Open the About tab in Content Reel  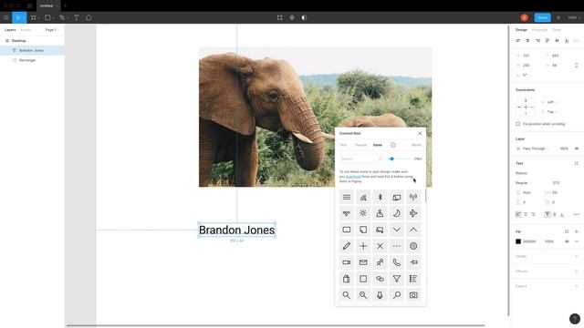[x=416, y=145]
